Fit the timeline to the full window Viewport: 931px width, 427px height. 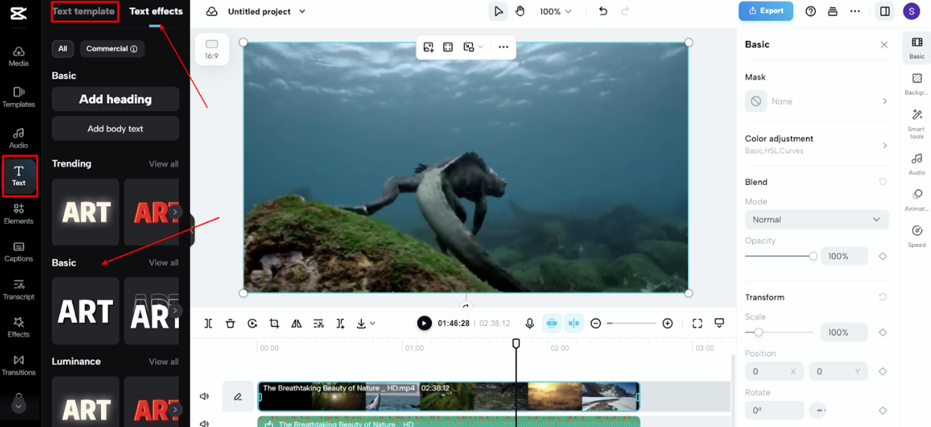697,323
